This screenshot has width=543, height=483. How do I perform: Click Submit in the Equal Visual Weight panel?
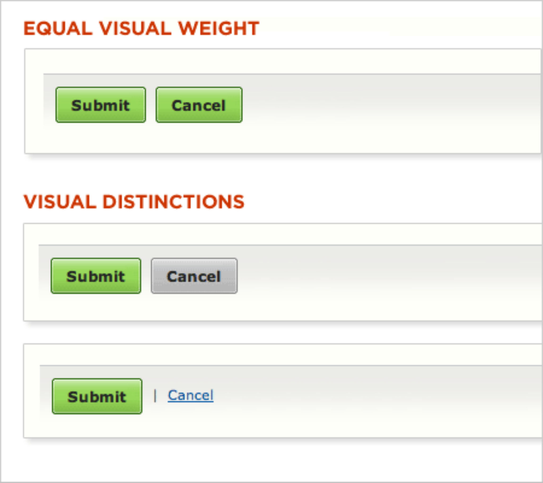coord(101,105)
